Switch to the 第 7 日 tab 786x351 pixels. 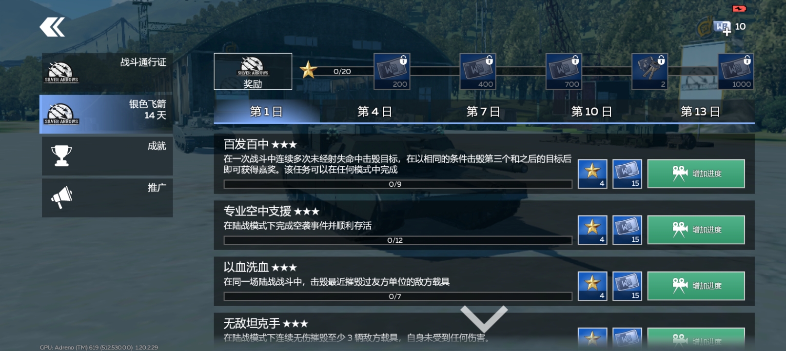483,112
